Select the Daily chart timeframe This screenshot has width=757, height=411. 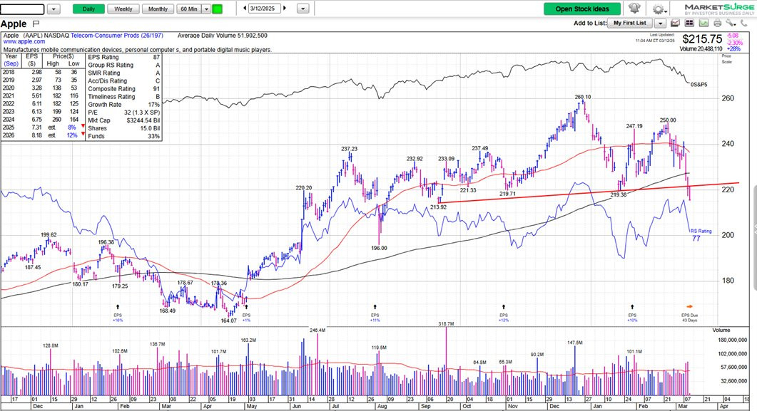(x=88, y=9)
